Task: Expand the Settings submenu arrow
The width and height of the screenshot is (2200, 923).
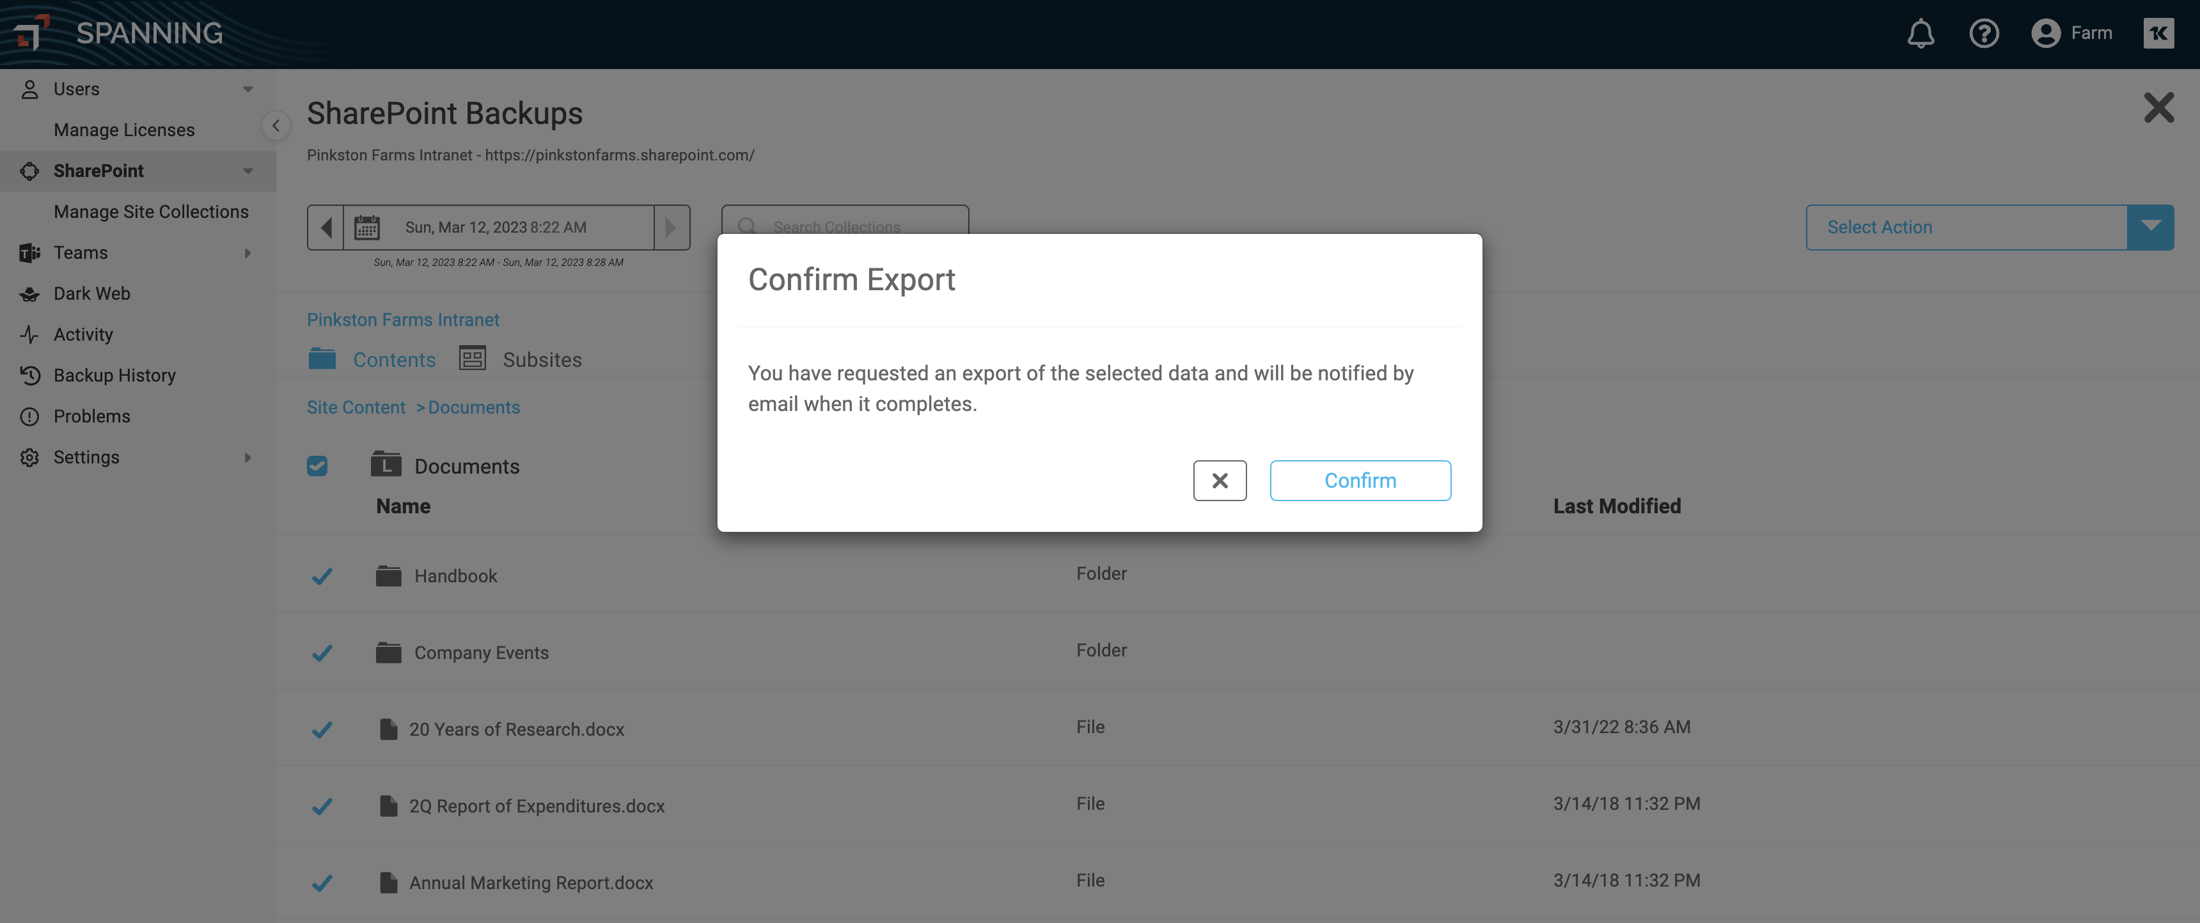Action: [x=247, y=458]
